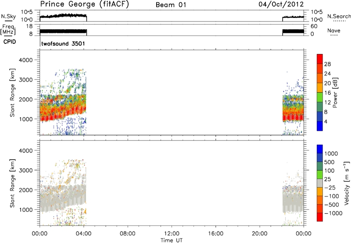Screen dimensions: 351x243
Task: Click the gray velocity scatter band after 22:00
Action: tap(293, 200)
